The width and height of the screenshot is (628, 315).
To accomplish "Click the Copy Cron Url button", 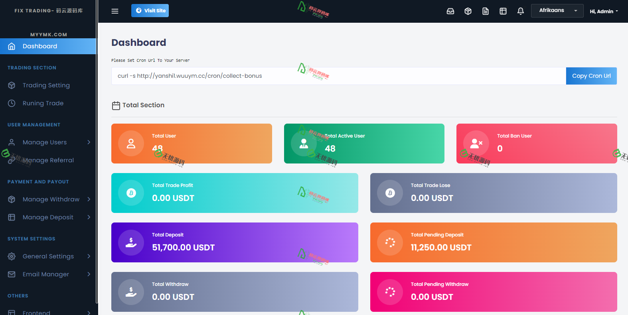I will click(591, 76).
